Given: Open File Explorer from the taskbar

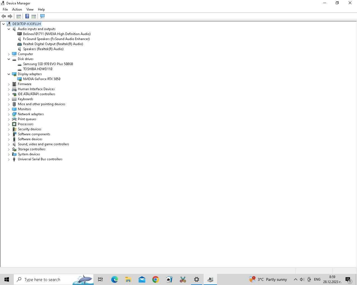Looking at the screenshot, I should point(128,279).
